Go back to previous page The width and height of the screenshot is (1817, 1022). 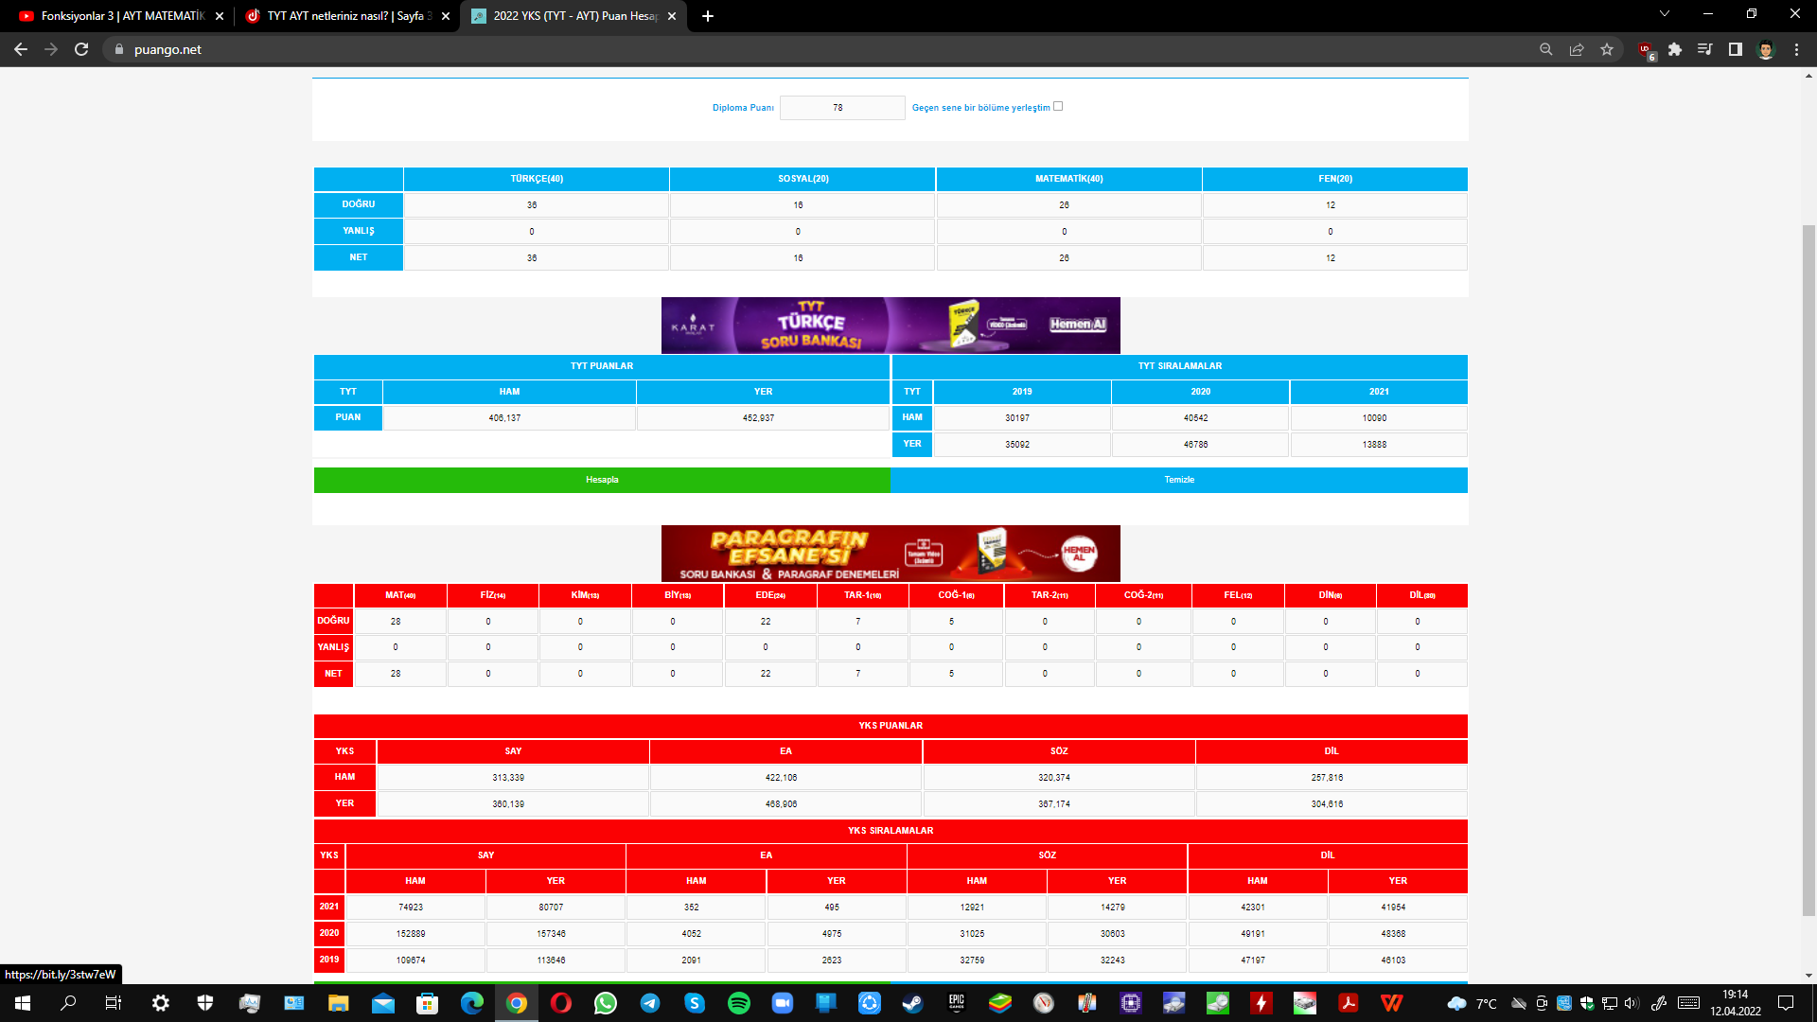click(x=21, y=49)
